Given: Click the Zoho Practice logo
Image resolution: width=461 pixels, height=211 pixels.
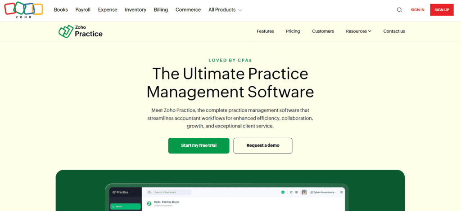Looking at the screenshot, I should 81,31.
